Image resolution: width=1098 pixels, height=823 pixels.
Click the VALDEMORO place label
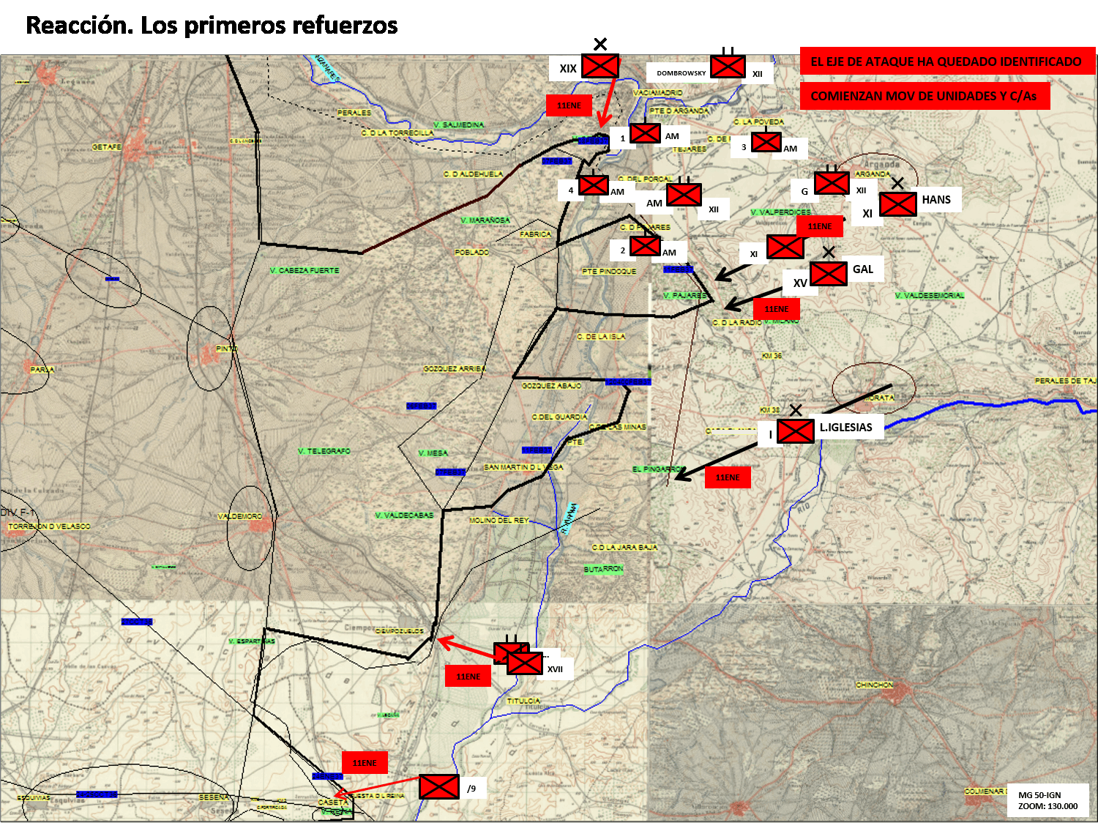pyautogui.click(x=240, y=516)
